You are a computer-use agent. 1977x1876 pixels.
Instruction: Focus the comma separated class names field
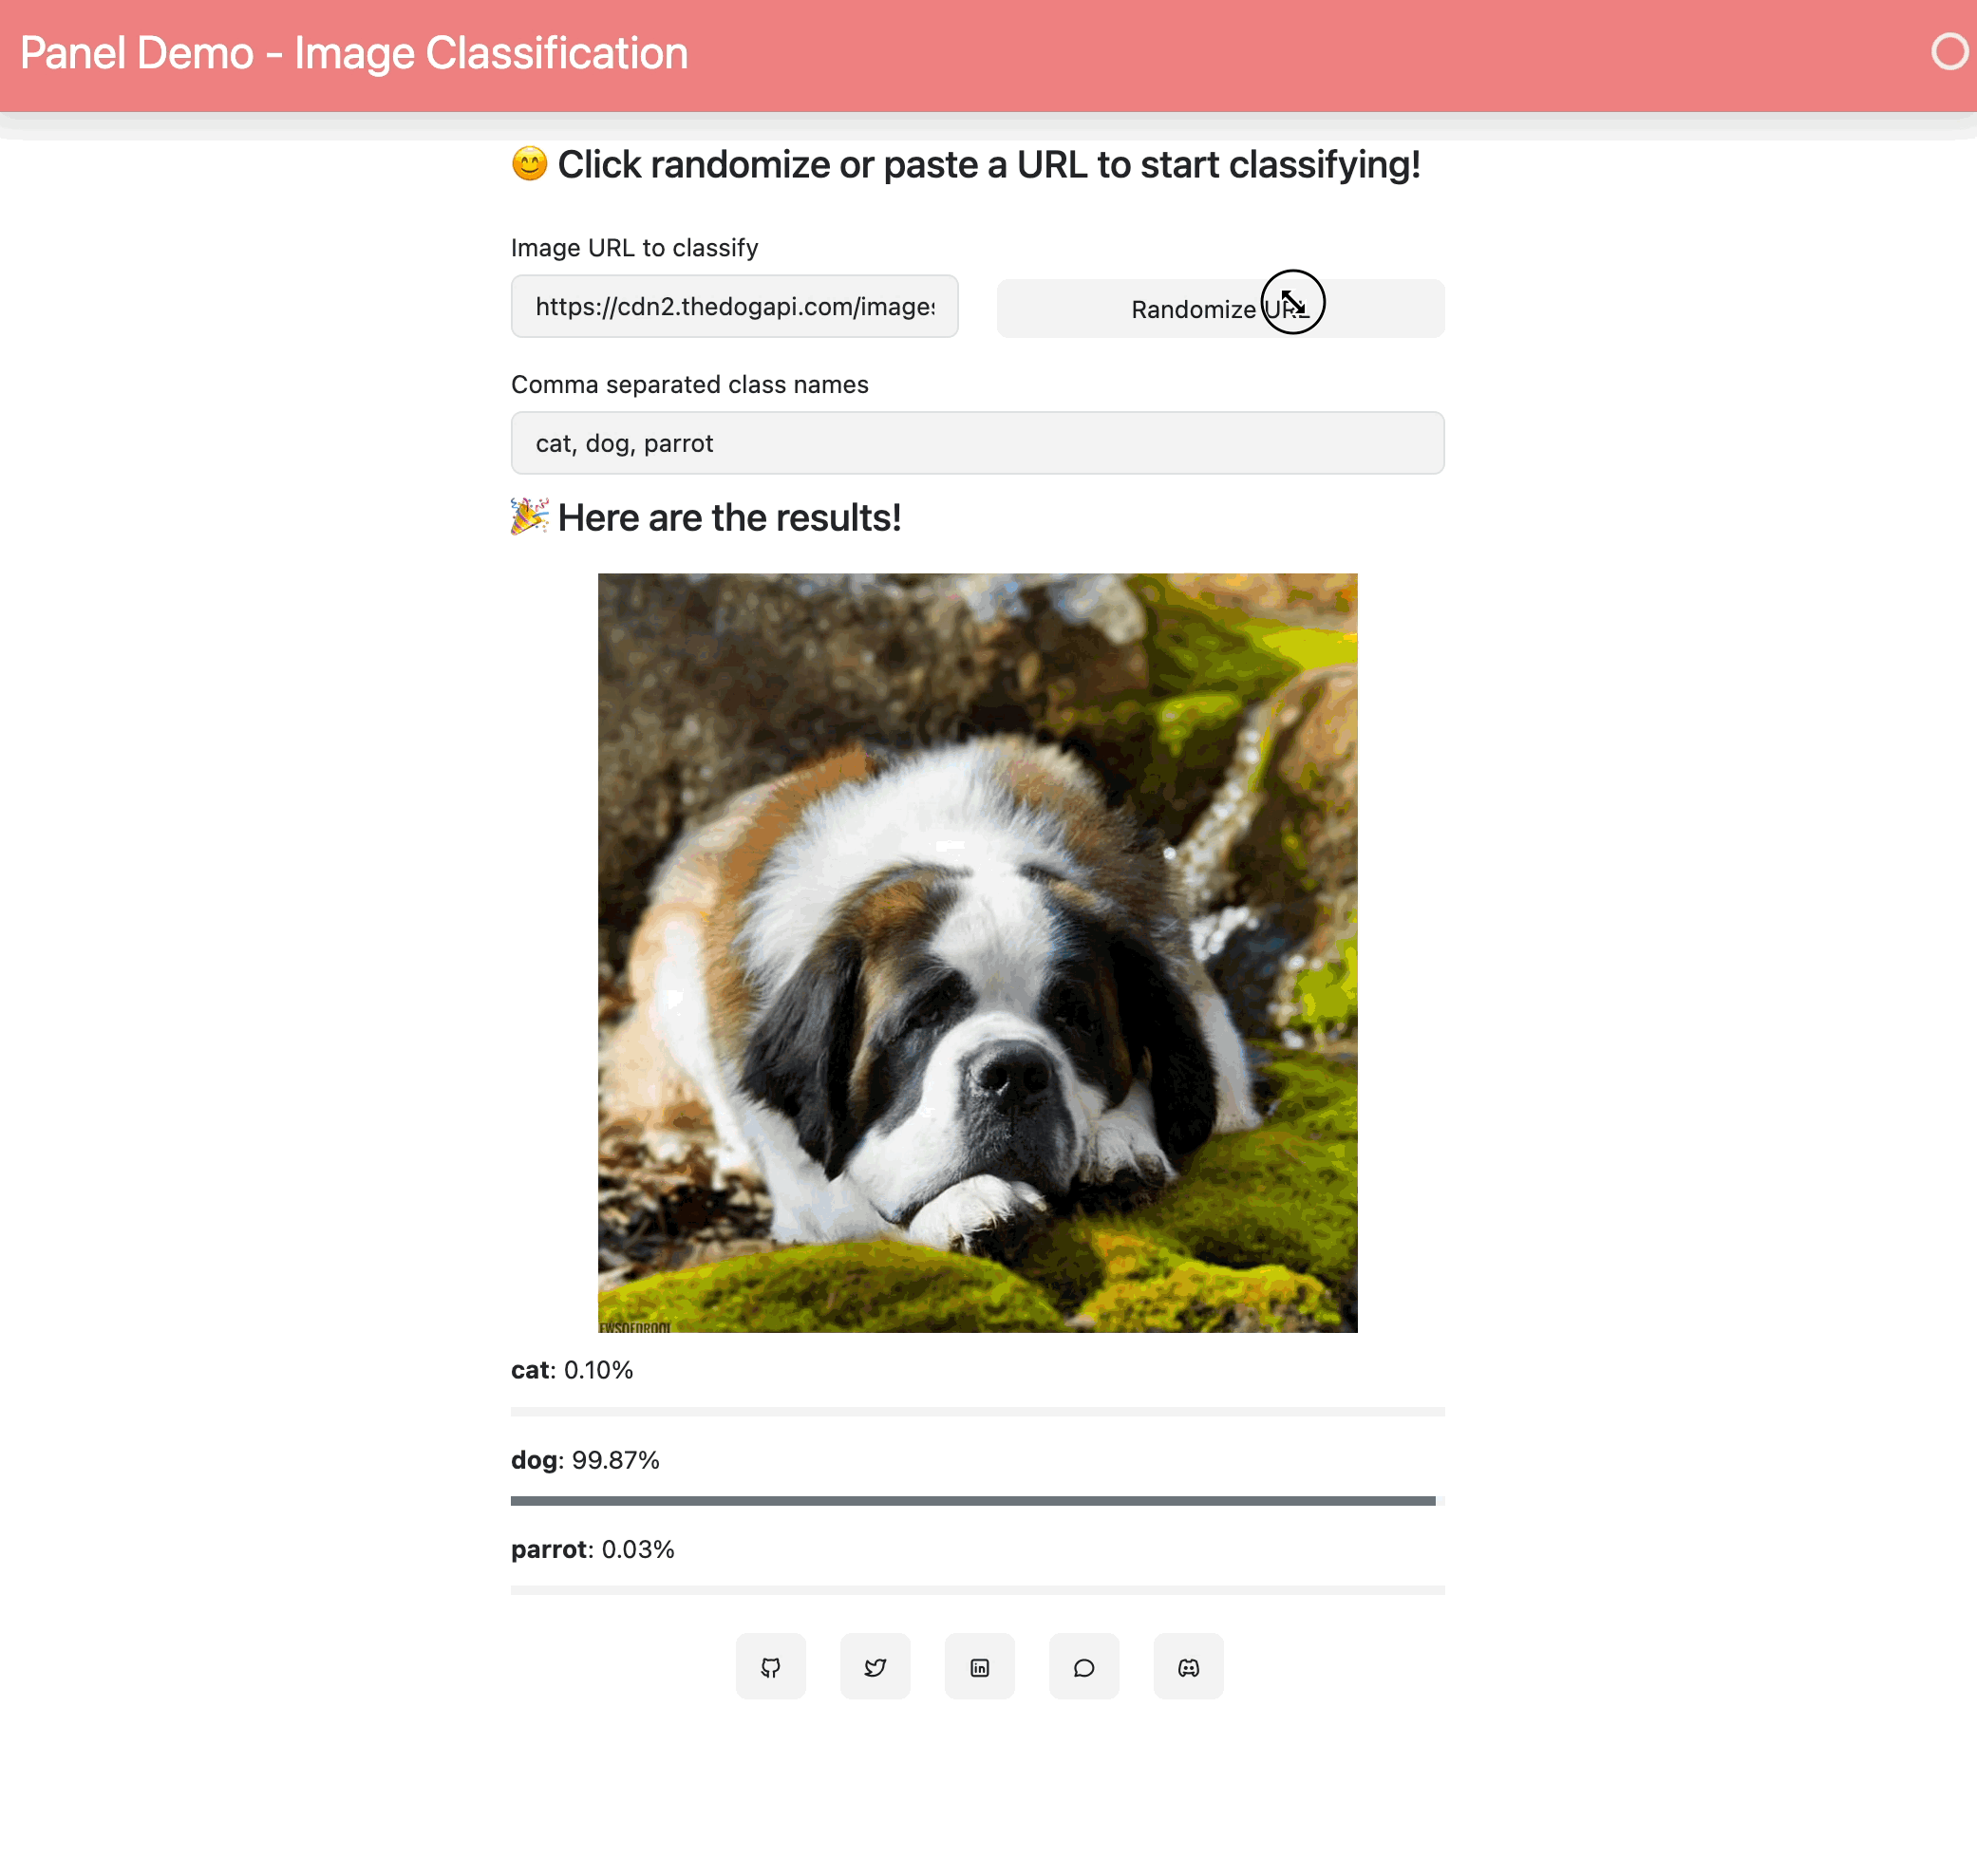[x=977, y=443]
